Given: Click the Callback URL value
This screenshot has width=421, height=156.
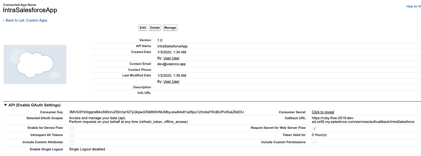Looking at the screenshot, I should [x=363, y=120].
